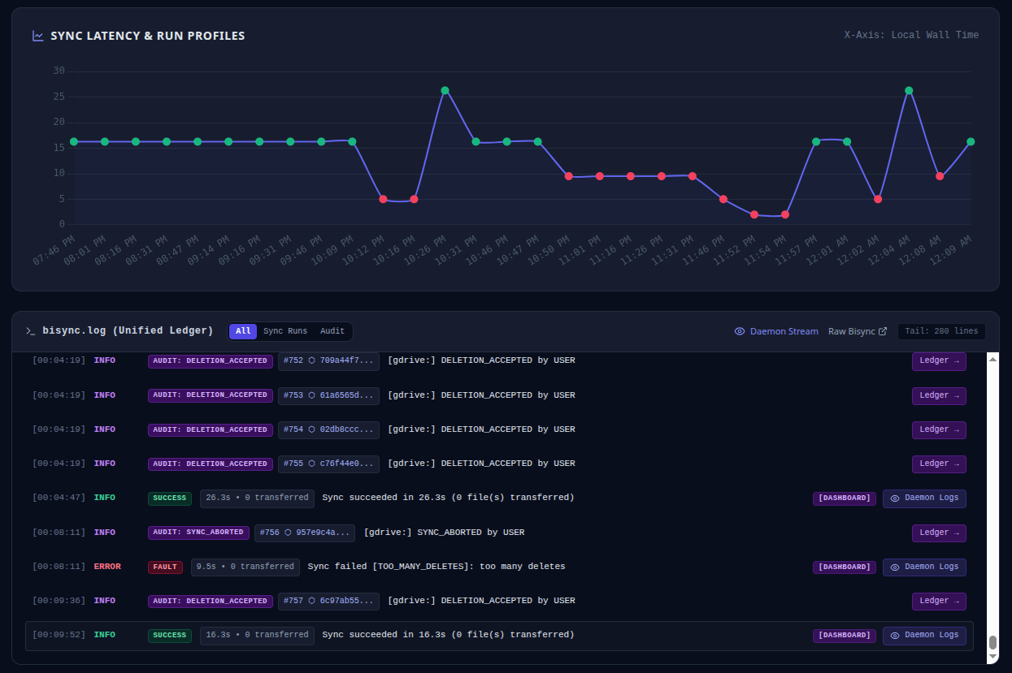
Task: Click the log scrollbar thumb
Action: [x=992, y=643]
